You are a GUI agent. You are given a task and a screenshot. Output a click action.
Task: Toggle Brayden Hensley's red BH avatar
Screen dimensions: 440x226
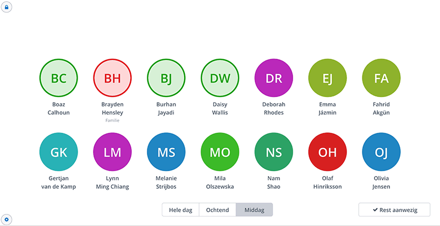coord(113,78)
